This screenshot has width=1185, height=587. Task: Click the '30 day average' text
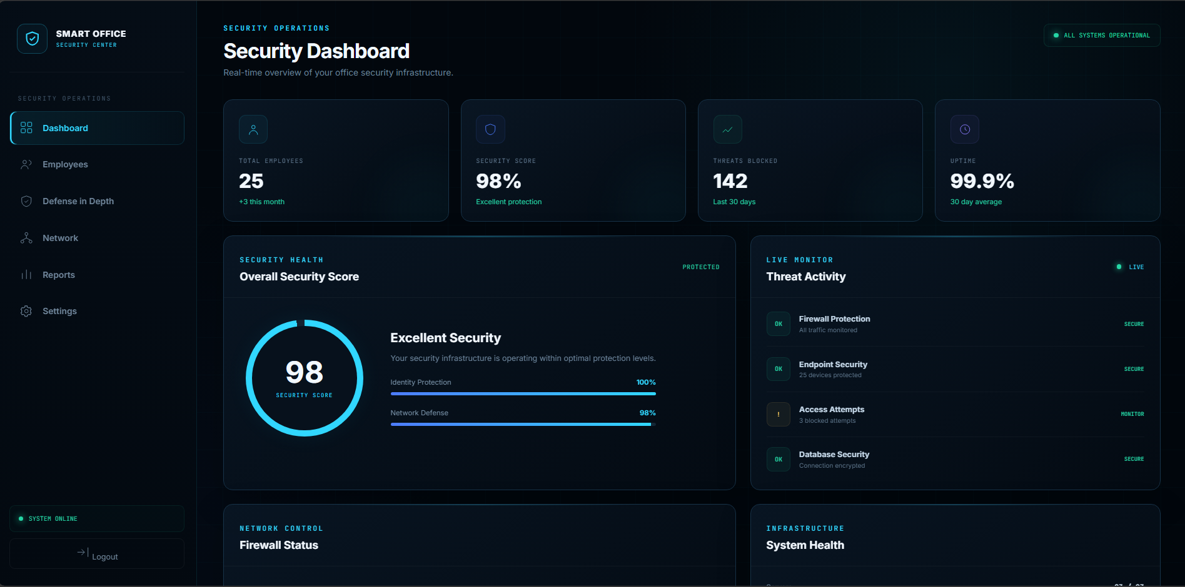(976, 202)
